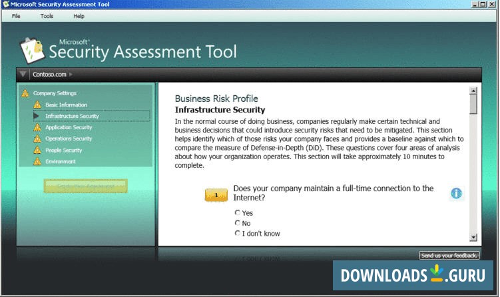
Task: Close the Security Assessment Tool window
Action: pyautogui.click(x=491, y=4)
